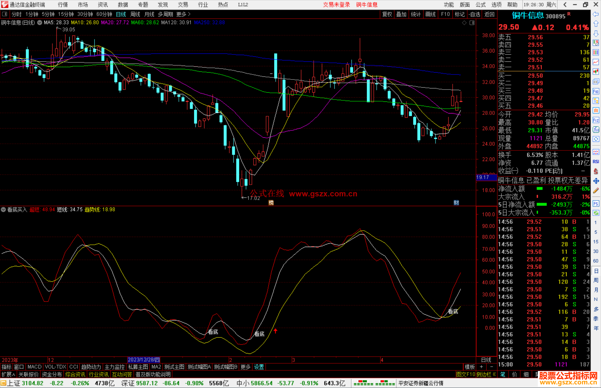This screenshot has height=388, width=601.
Task: Open the f(x) formula icon
Action: pos(596,130)
